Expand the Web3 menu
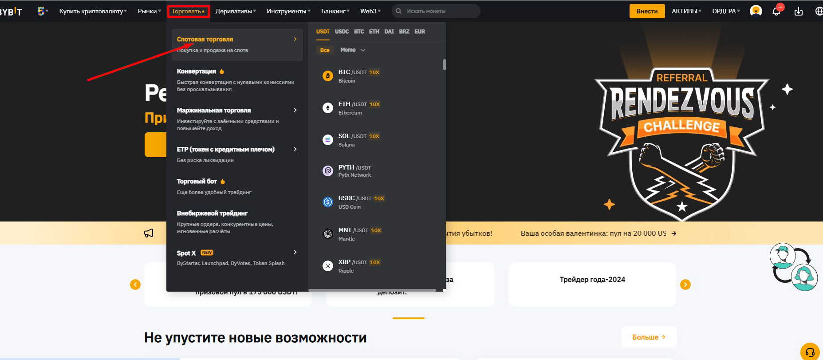The image size is (823, 360). (370, 11)
